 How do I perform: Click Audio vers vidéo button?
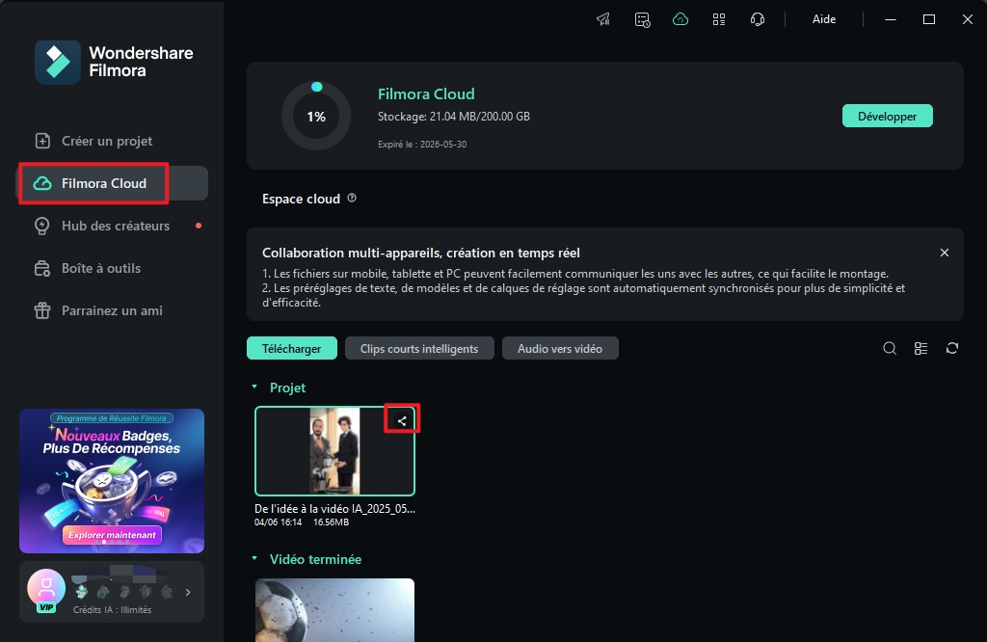(x=560, y=348)
